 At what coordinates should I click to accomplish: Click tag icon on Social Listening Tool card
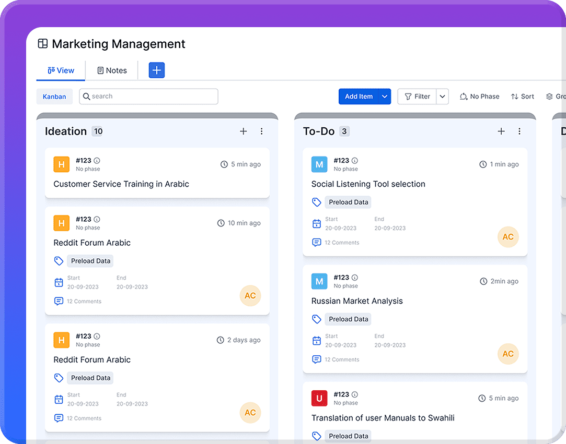pos(317,202)
